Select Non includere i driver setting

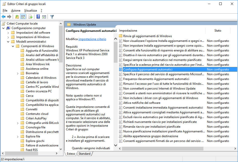coord(161,98)
